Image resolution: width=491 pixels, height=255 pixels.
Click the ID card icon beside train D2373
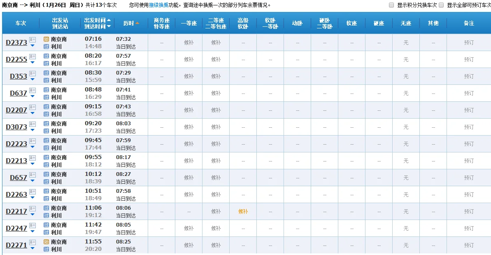pyautogui.click(x=32, y=40)
